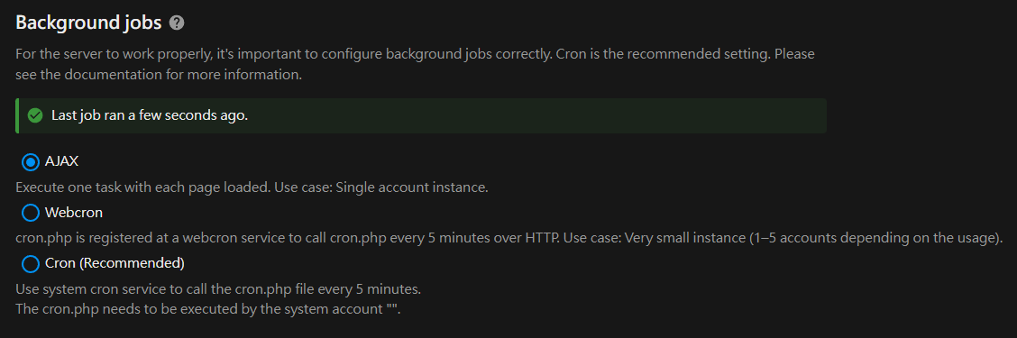This screenshot has height=338, width=1017.
Task: Click the Webcron description about cron.php over HTTP
Action: [x=288, y=238]
